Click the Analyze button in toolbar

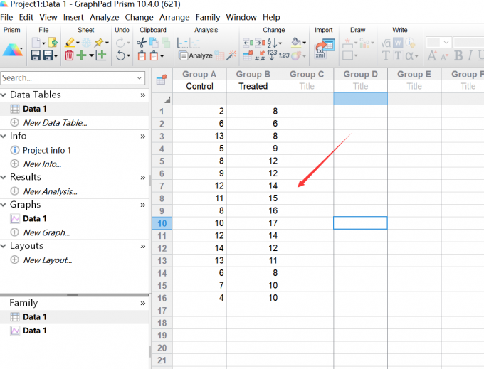pyautogui.click(x=195, y=55)
